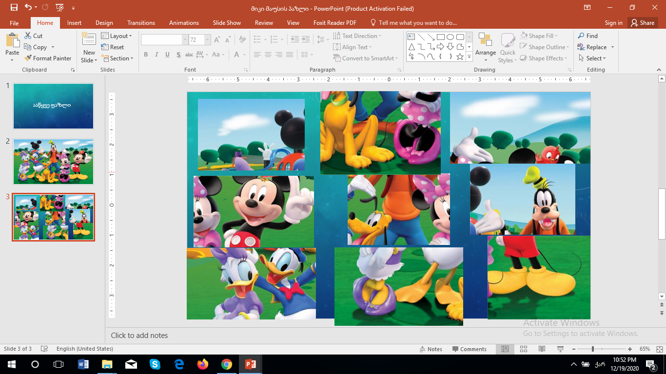Click the Share button
This screenshot has width=666, height=374.
coord(642,23)
